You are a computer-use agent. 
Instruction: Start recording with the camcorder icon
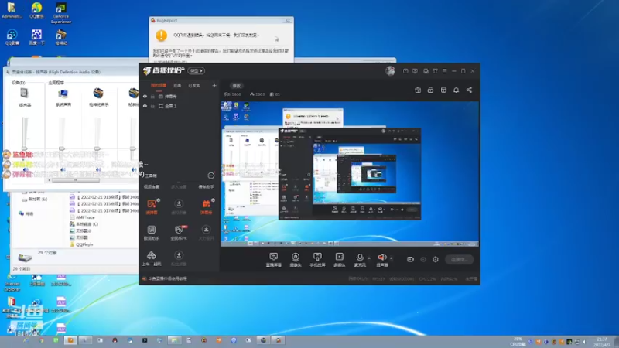click(410, 259)
